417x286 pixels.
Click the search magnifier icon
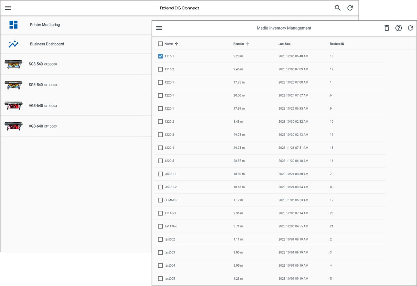pyautogui.click(x=337, y=8)
